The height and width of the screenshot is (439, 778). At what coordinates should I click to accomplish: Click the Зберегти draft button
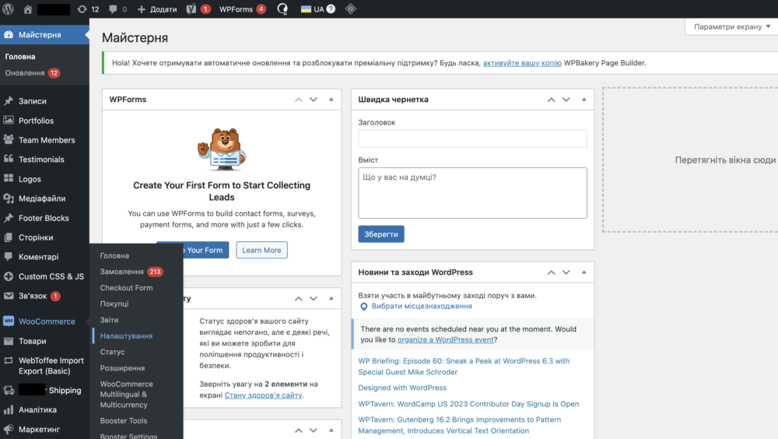tap(381, 234)
